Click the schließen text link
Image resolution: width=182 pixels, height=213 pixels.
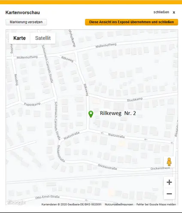pos(161,12)
